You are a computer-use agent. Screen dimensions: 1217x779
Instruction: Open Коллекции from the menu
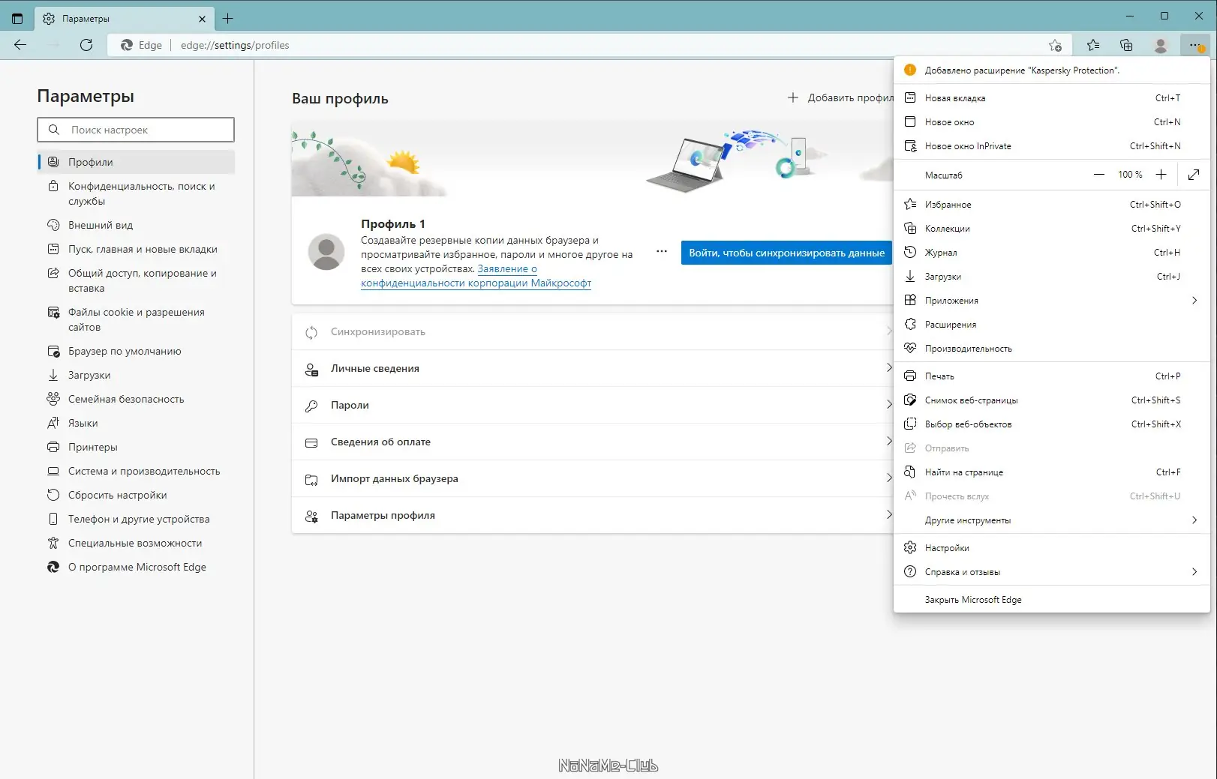click(x=1052, y=228)
